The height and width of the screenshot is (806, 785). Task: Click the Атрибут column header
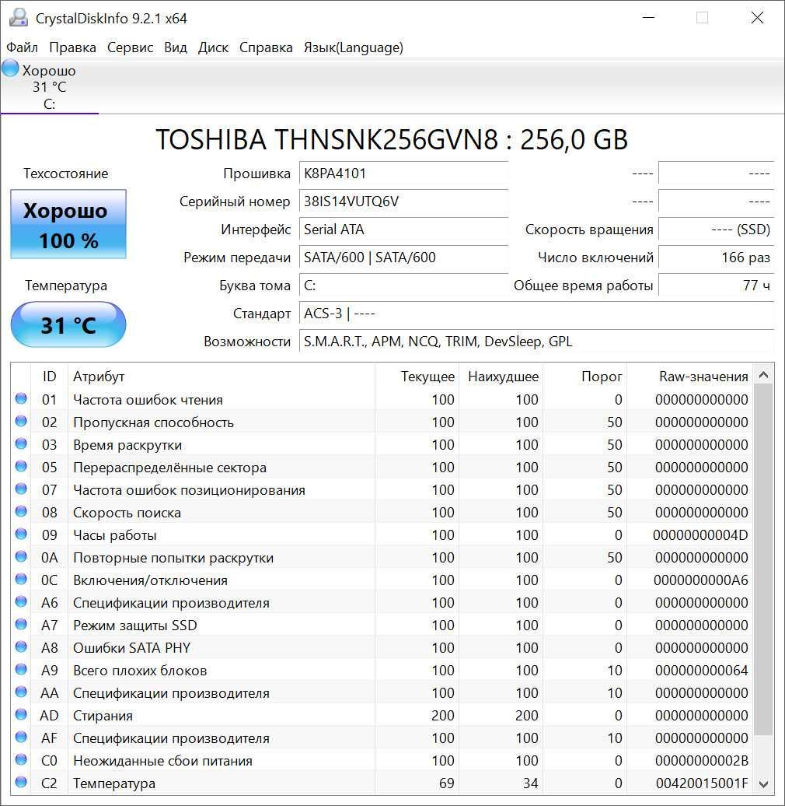pos(222,377)
